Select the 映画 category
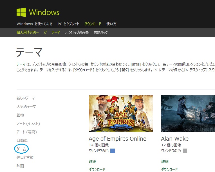The width and height of the screenshot is (215, 172). tap(20, 166)
